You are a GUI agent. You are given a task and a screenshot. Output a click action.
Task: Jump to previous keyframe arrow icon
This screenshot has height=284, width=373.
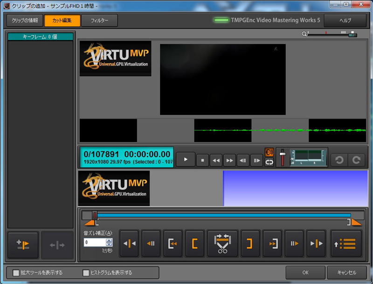tap(129, 243)
